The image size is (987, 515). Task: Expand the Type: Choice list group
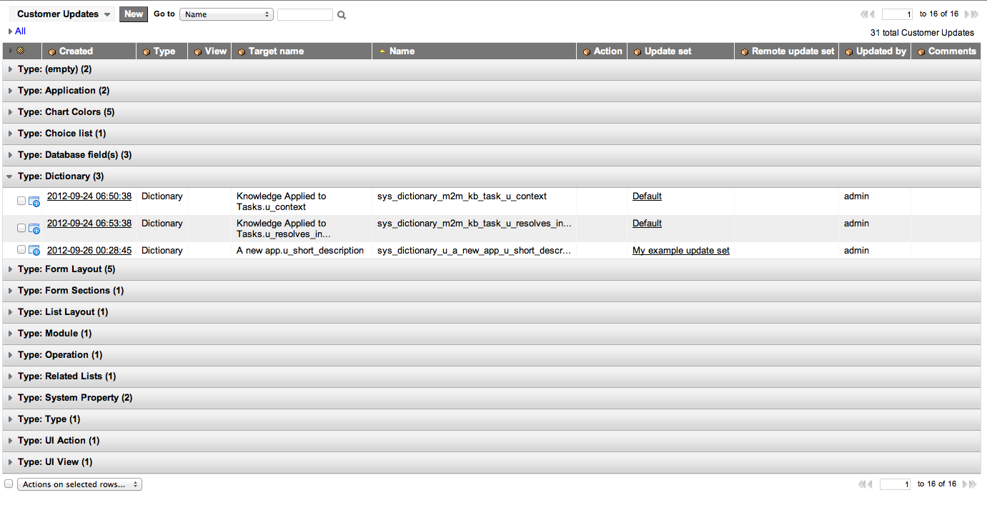9,134
